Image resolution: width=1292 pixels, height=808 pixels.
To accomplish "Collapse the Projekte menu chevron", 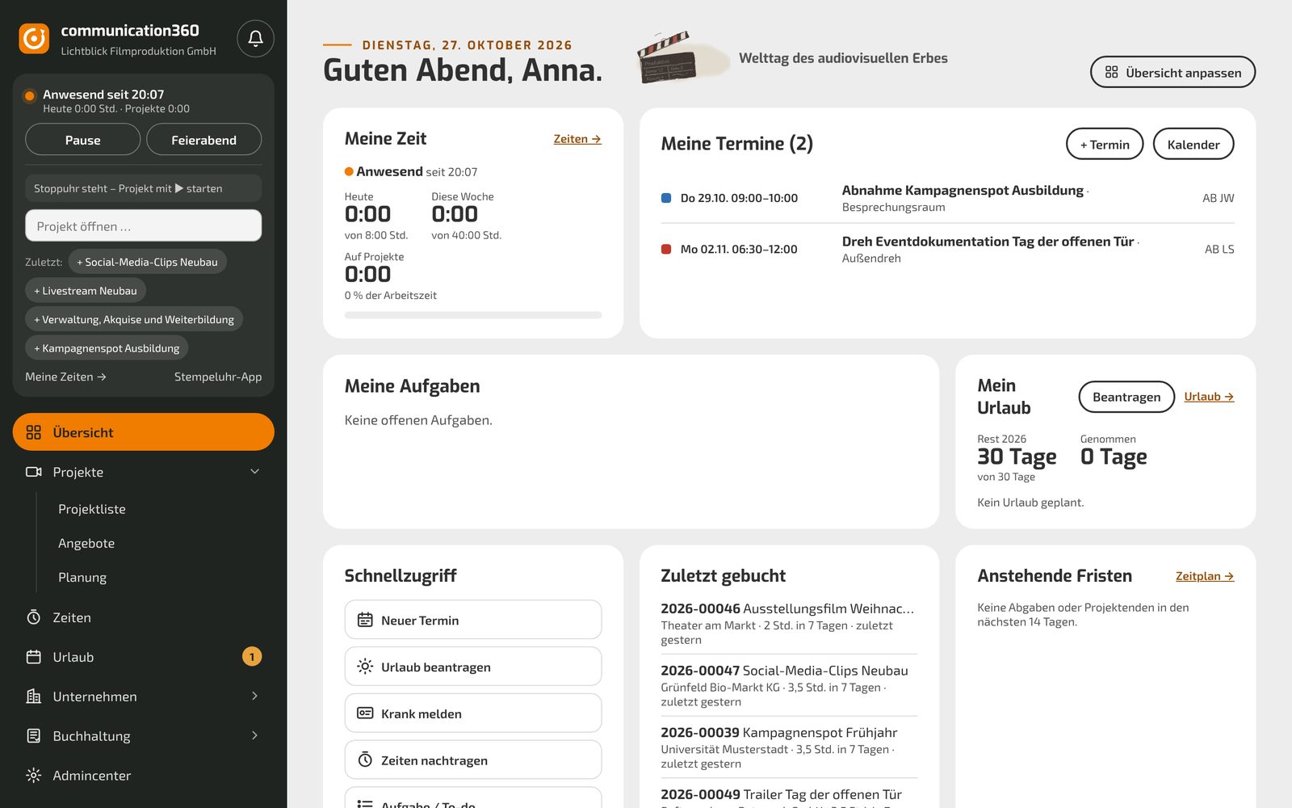I will pyautogui.click(x=254, y=472).
